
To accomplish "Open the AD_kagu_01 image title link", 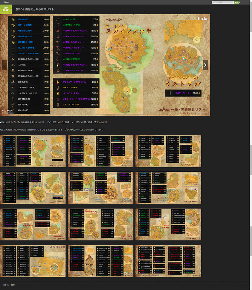I will pyautogui.click(x=7, y=110).
